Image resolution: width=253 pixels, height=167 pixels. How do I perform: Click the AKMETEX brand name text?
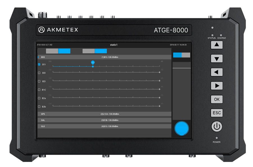pyautogui.click(x=62, y=30)
